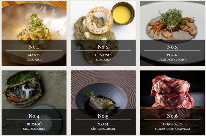Click the No.1 ranking heading
This screenshot has width=206, height=136.
34,47
